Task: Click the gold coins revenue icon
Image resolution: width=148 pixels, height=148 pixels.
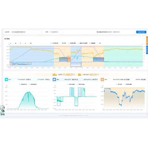Action: tap(54, 75)
